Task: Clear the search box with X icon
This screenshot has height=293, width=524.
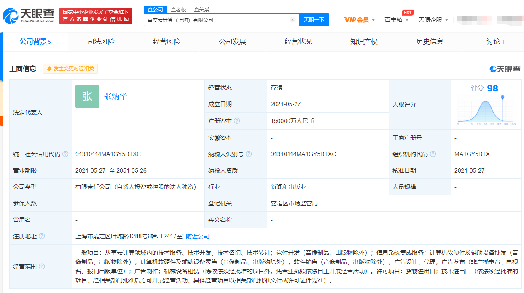Action: 292,20
